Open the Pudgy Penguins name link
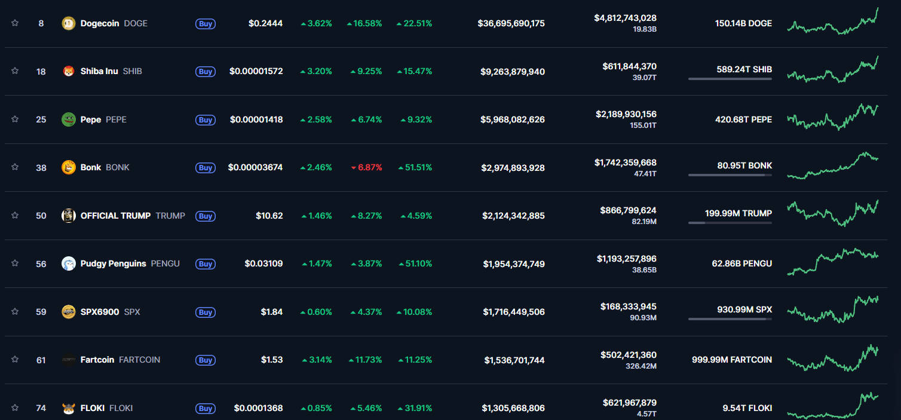The image size is (901, 420). [113, 263]
